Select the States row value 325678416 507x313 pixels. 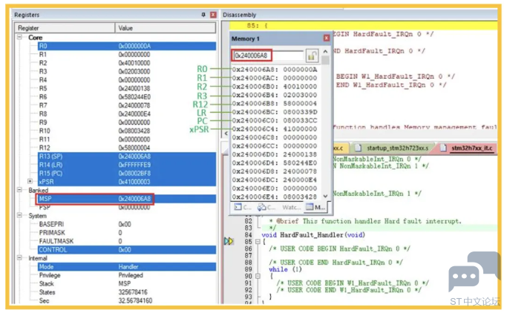[x=133, y=292]
